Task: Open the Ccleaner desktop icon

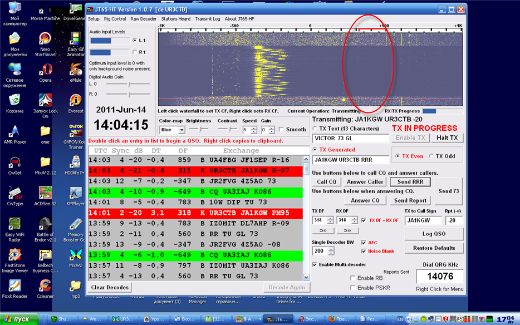Action: pyautogui.click(x=45, y=289)
